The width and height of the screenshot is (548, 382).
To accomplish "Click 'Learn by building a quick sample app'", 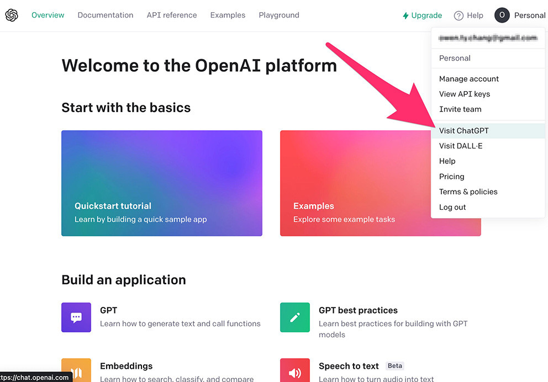I will 140,219.
